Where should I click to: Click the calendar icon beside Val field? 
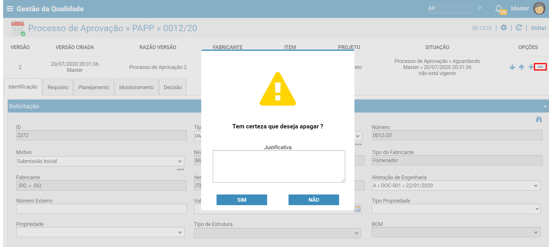click(x=358, y=209)
